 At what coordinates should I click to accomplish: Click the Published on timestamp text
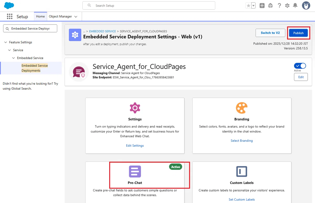pos(281,44)
